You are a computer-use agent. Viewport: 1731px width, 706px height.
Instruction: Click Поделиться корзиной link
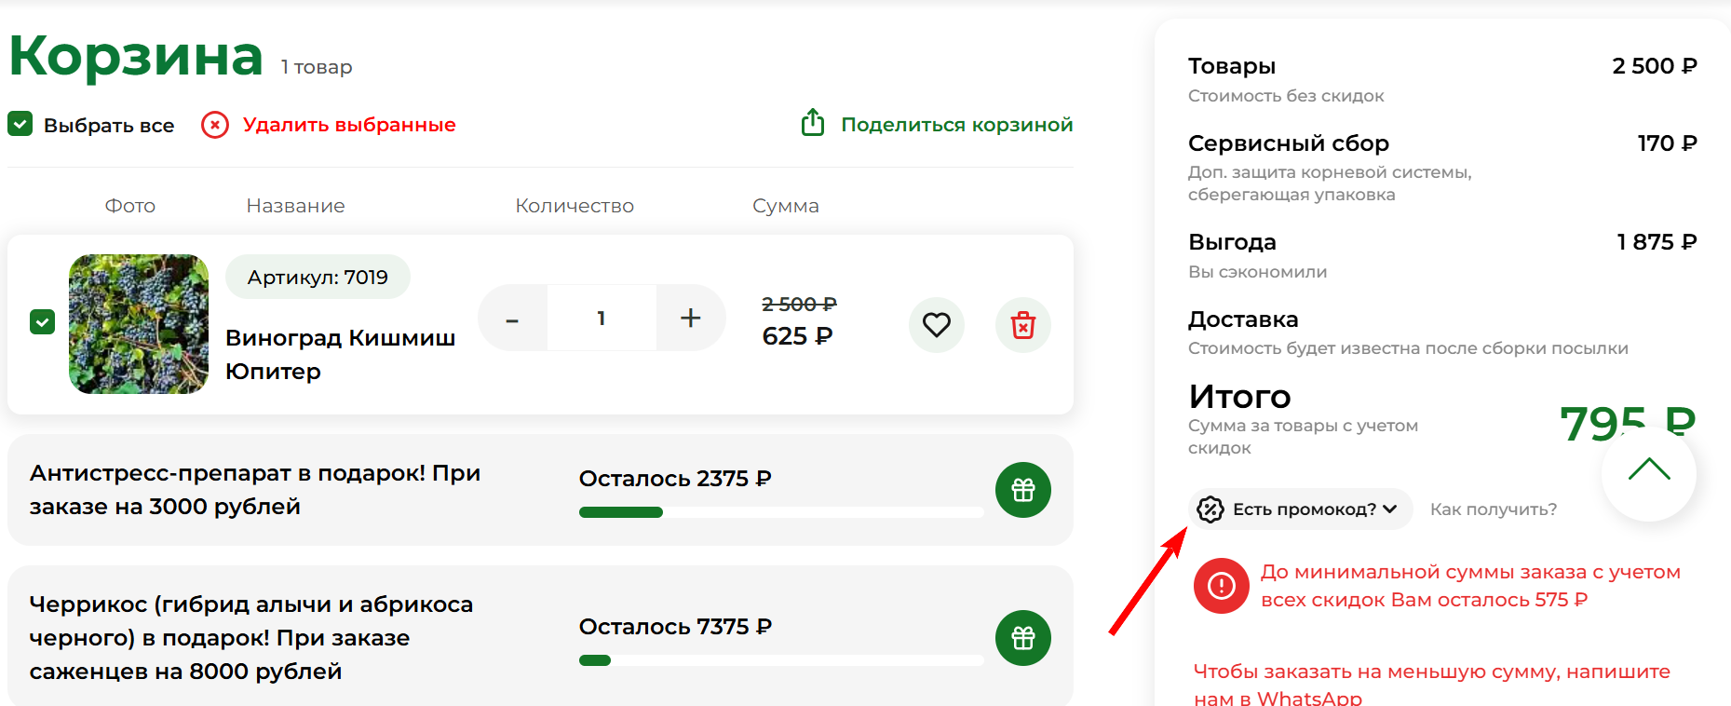tap(956, 125)
